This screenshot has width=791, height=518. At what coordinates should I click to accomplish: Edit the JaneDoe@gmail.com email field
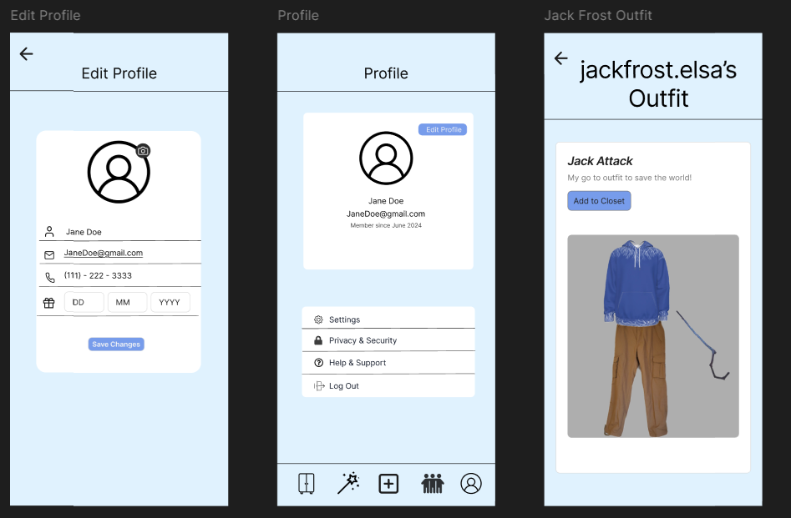pyautogui.click(x=104, y=254)
